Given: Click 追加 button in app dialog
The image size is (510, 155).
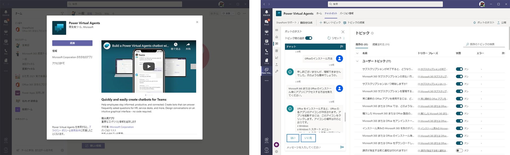Looking at the screenshot, I should (72, 43).
